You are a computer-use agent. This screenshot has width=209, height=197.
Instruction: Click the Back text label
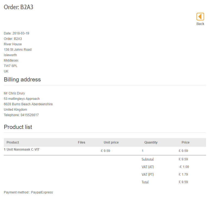tap(200, 24)
